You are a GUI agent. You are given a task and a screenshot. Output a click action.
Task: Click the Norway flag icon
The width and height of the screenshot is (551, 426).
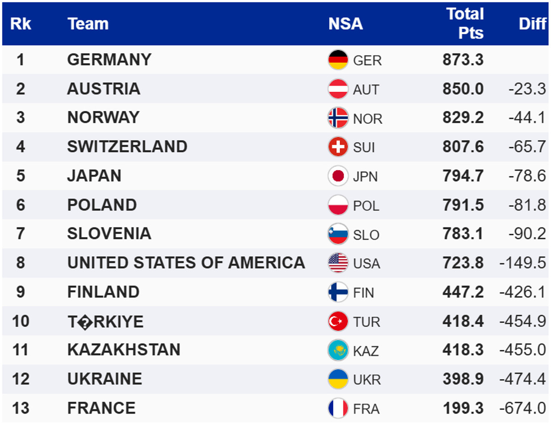point(338,118)
